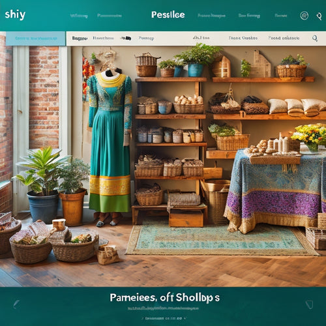326x326 pixels.
Task: Click the right shield icon in footer
Action: point(309,304)
